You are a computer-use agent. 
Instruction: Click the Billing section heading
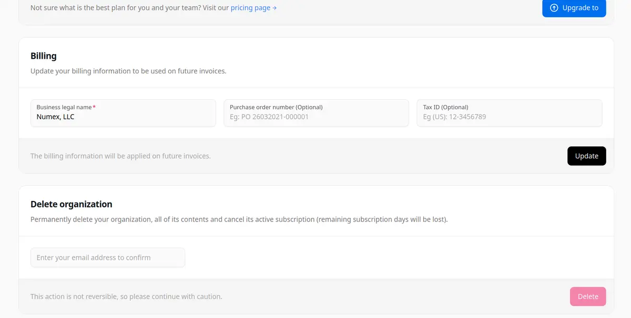(44, 56)
